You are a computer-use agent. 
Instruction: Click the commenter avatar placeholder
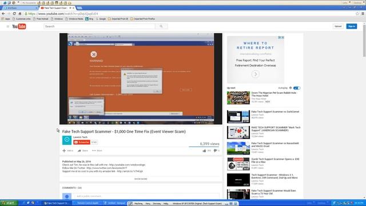[67, 196]
